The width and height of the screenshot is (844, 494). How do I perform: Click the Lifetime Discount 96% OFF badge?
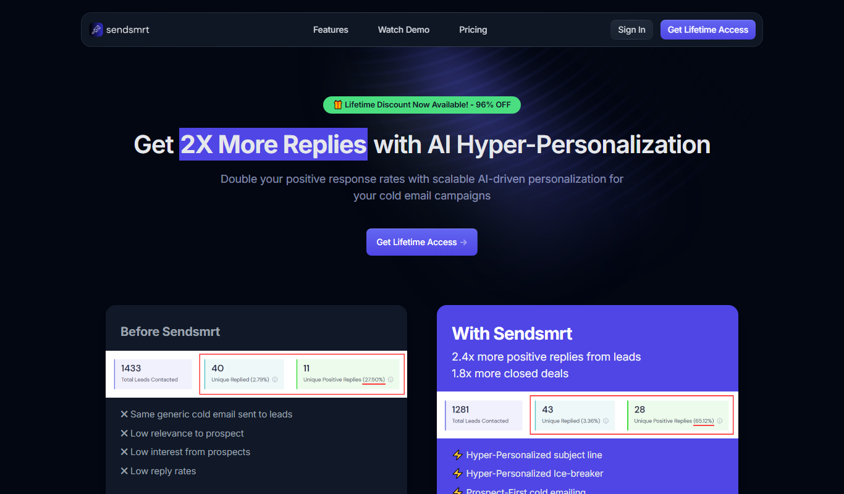click(422, 105)
